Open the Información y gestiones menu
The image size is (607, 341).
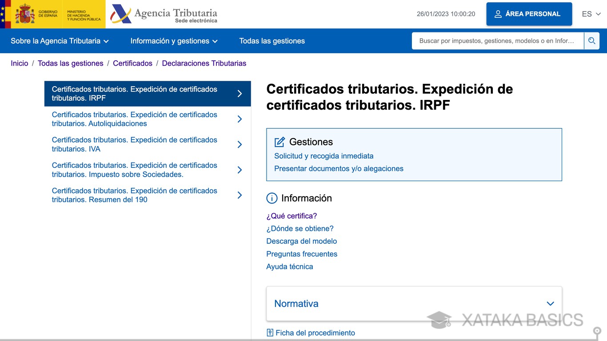[x=174, y=41]
